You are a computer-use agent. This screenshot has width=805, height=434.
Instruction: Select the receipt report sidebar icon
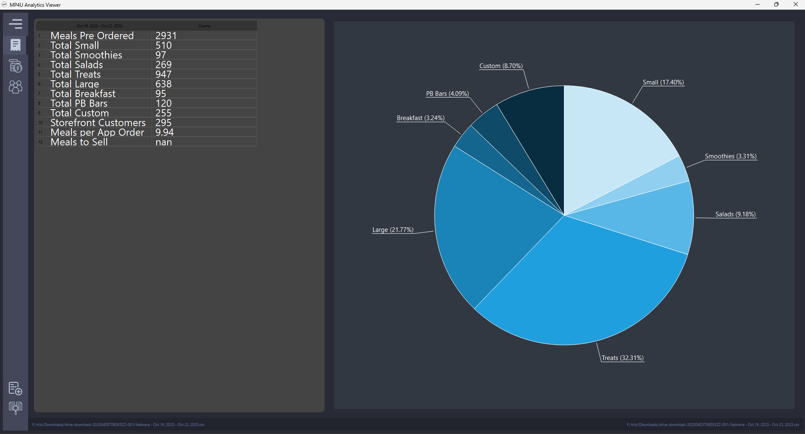16,45
